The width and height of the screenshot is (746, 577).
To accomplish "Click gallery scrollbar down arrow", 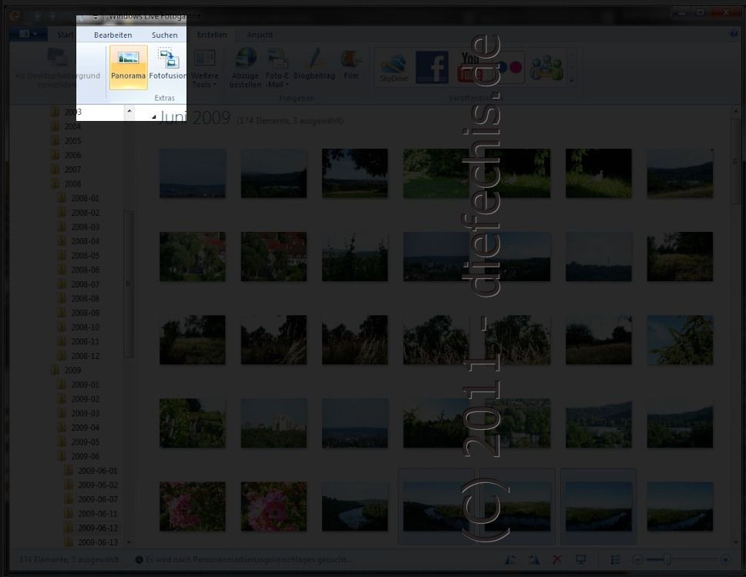I will point(735,542).
